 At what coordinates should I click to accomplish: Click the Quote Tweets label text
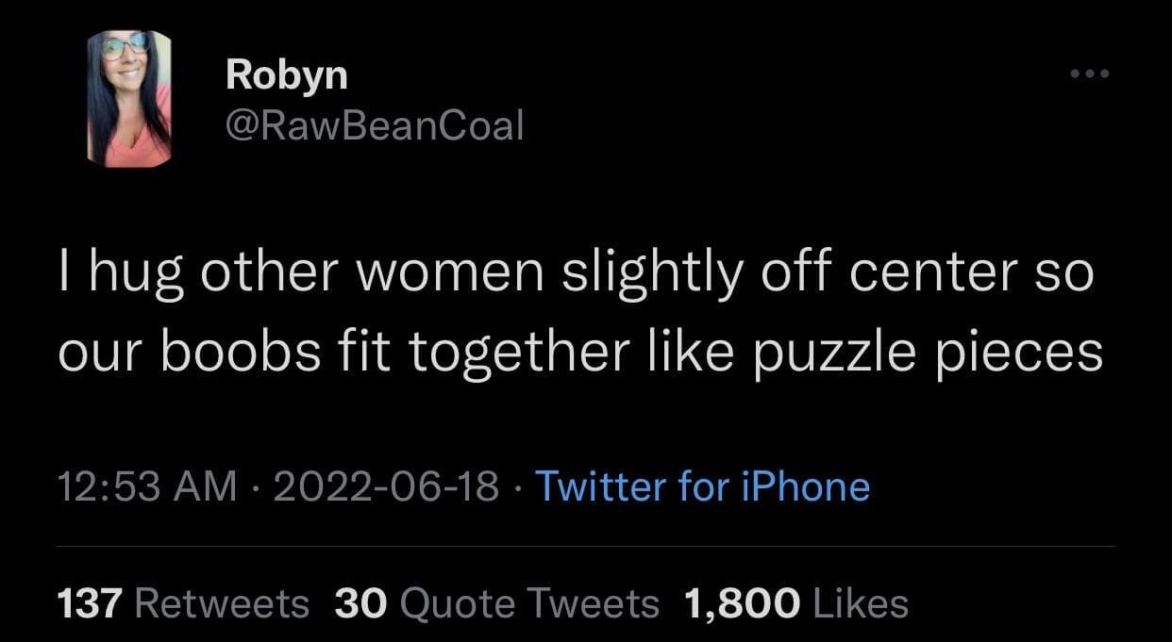(x=528, y=603)
